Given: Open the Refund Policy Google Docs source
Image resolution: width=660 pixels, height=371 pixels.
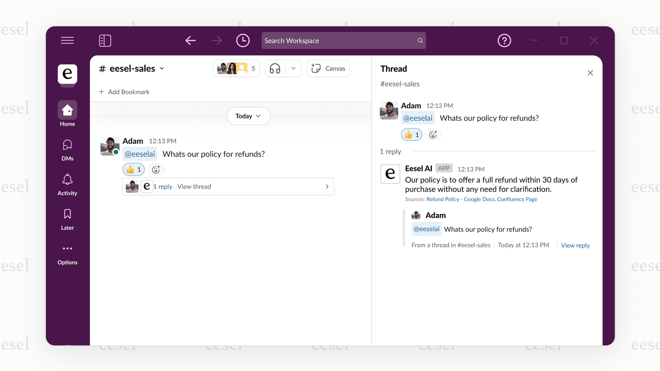Looking at the screenshot, I should tap(461, 199).
